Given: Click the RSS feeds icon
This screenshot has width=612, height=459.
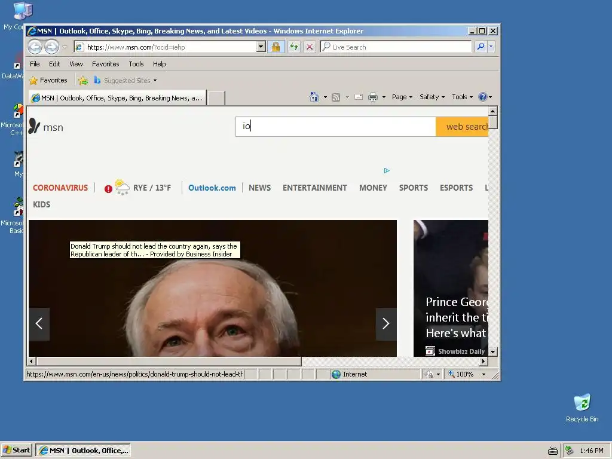Looking at the screenshot, I should pos(336,97).
